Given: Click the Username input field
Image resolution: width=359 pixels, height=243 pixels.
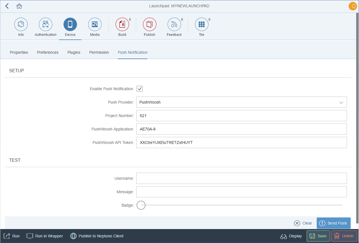Looking at the screenshot, I should click(x=241, y=178).
